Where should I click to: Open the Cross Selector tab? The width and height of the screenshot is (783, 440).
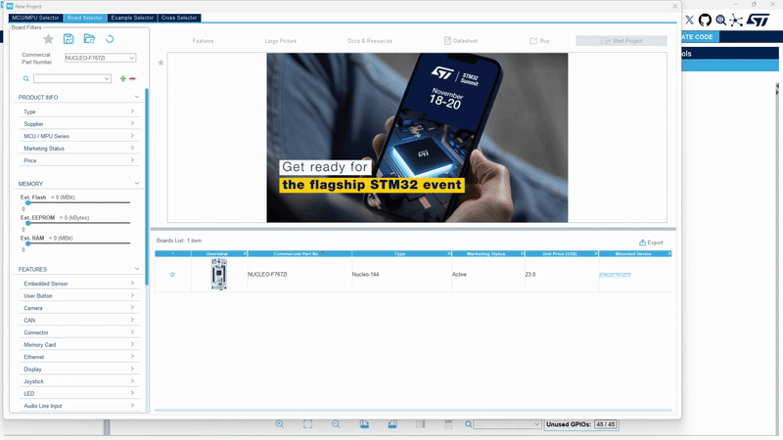pos(179,18)
